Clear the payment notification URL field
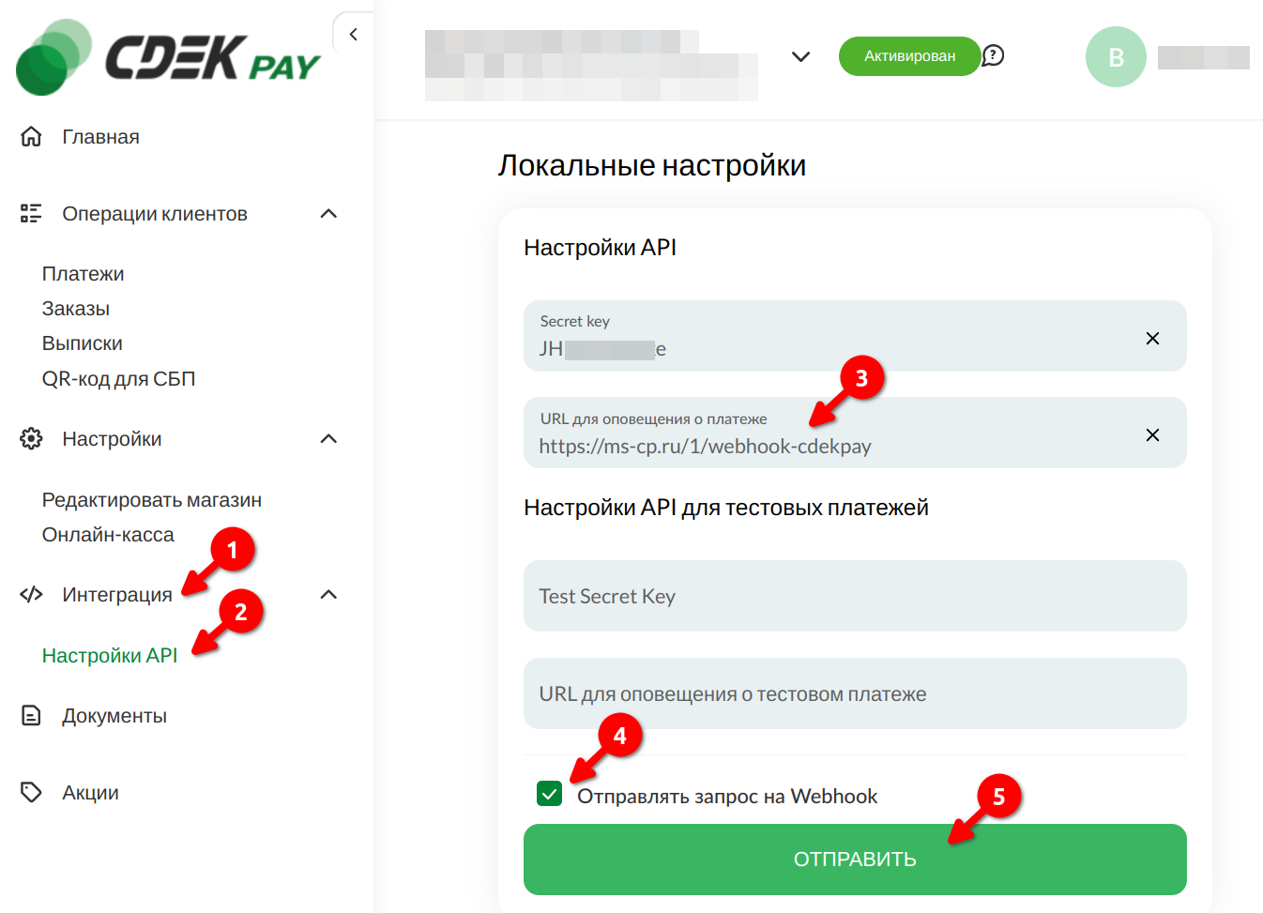The height and width of the screenshot is (913, 1263). (x=1152, y=434)
